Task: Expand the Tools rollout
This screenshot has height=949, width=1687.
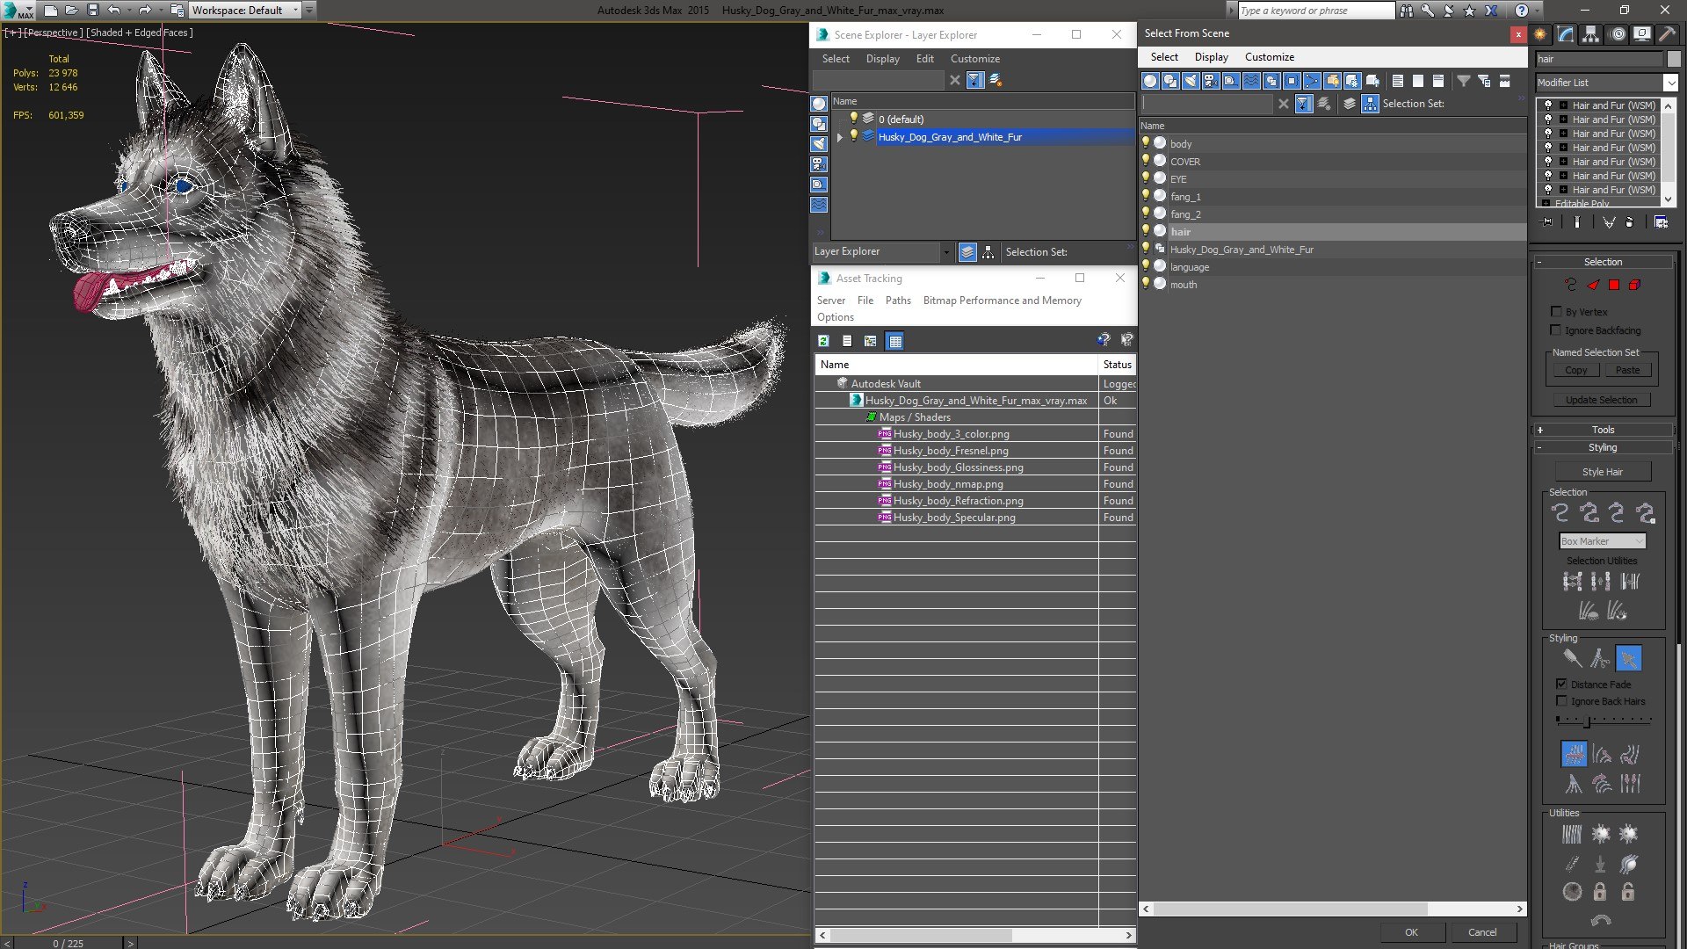Action: pos(1604,430)
